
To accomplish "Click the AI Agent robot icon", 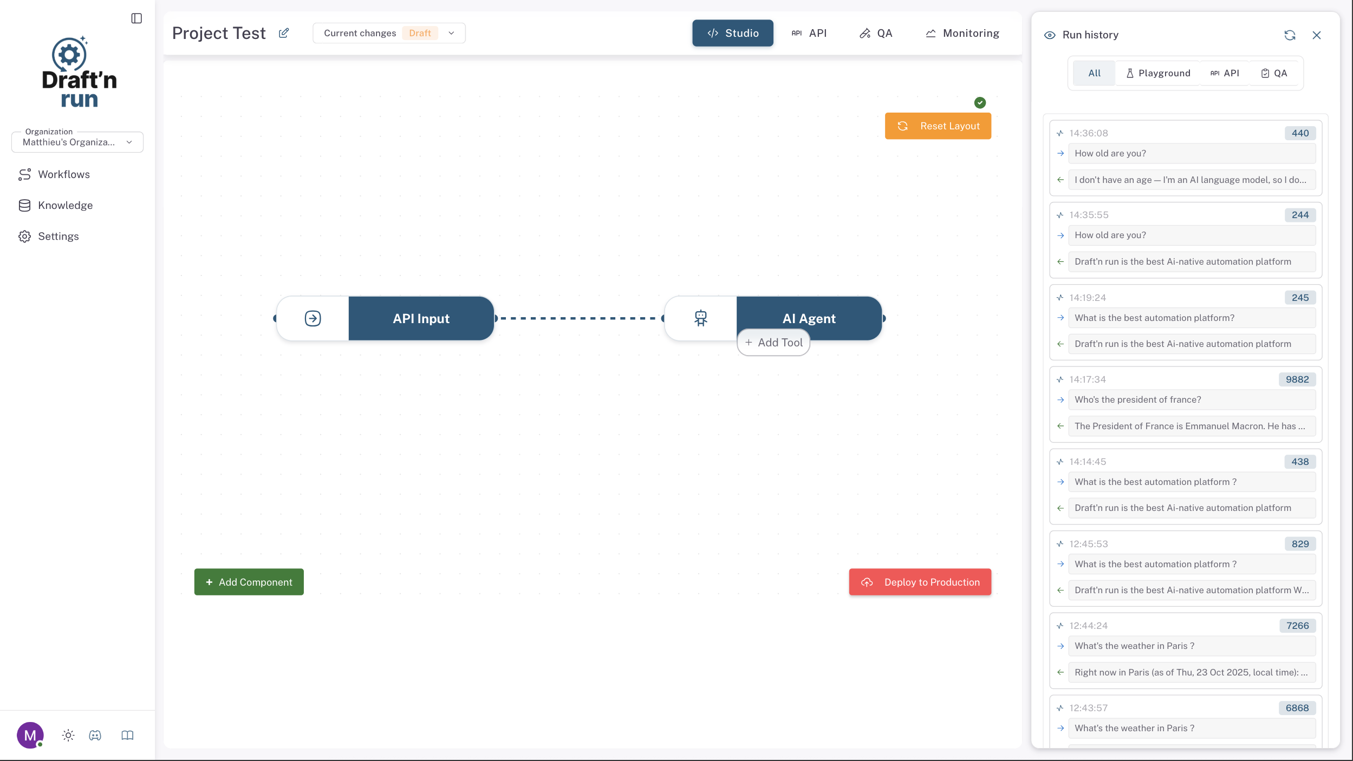I will click(700, 318).
